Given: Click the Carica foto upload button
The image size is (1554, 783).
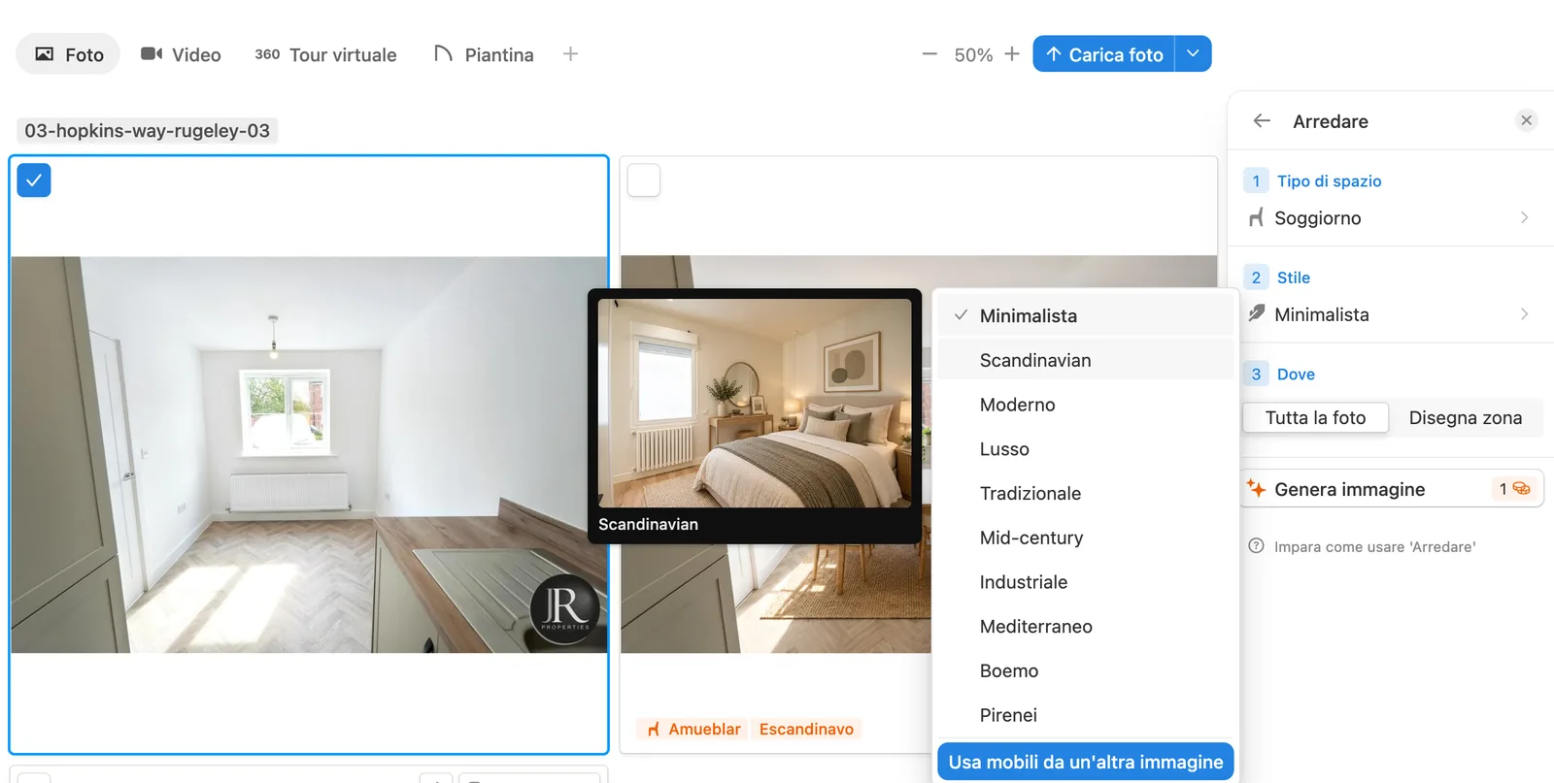Looking at the screenshot, I should click(1103, 54).
